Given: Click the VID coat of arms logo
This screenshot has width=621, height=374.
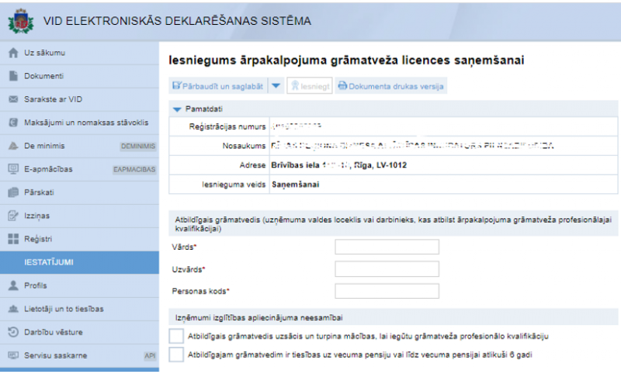Looking at the screenshot, I should coord(21,21).
